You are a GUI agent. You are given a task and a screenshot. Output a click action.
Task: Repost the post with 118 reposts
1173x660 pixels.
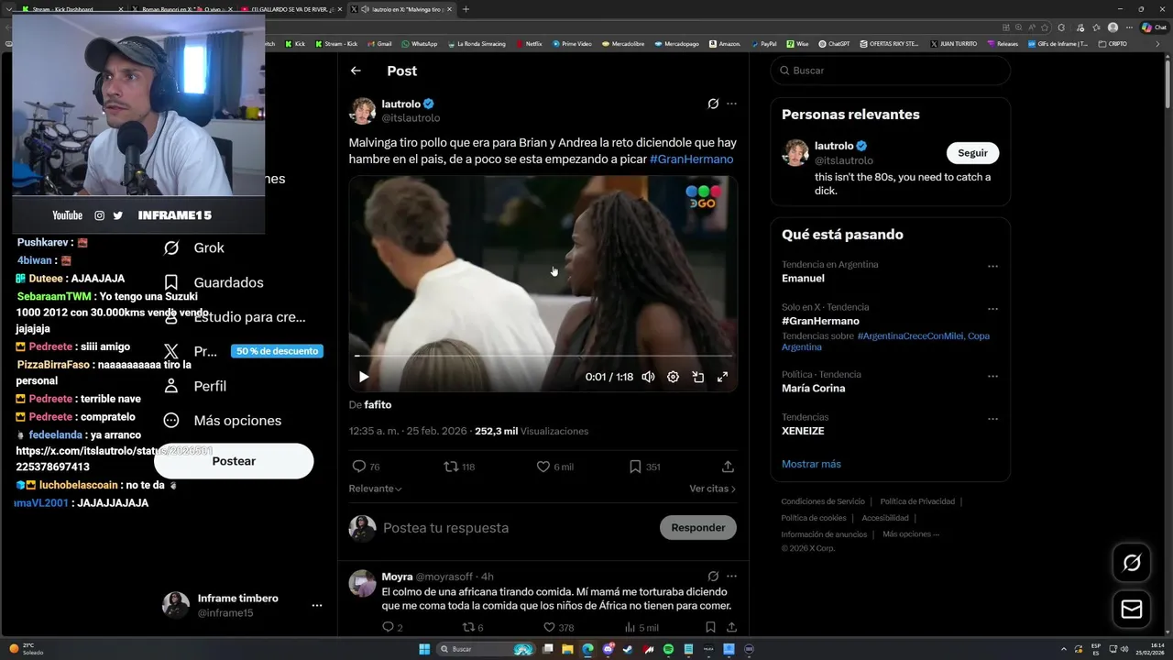pyautogui.click(x=451, y=467)
